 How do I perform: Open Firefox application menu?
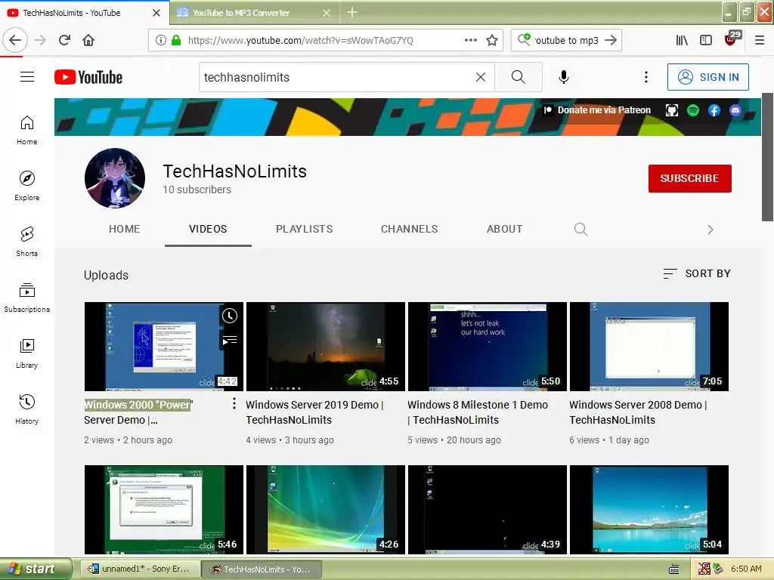click(760, 41)
